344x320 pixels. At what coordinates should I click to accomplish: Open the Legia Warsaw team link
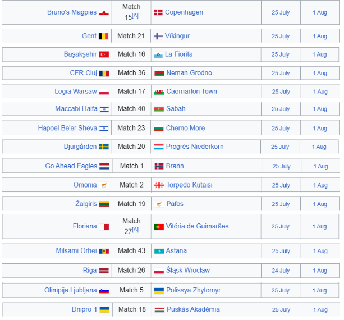[75, 92]
